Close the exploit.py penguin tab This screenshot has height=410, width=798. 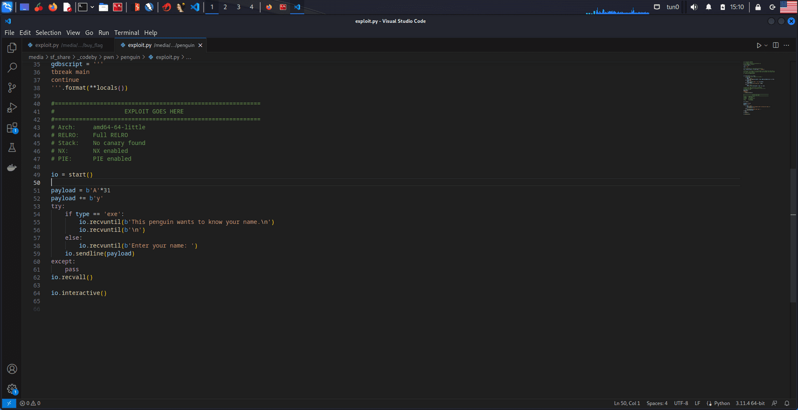pyautogui.click(x=200, y=45)
